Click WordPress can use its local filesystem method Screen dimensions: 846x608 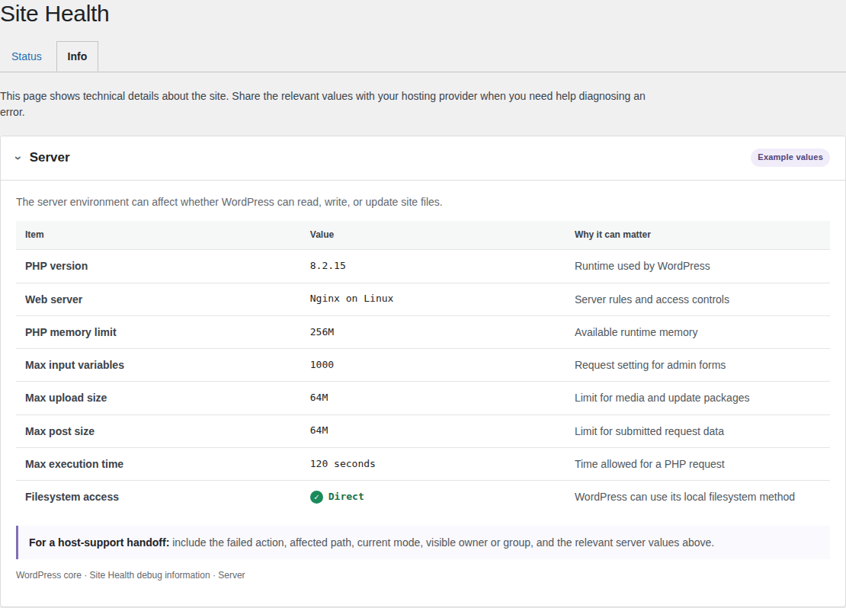click(684, 498)
